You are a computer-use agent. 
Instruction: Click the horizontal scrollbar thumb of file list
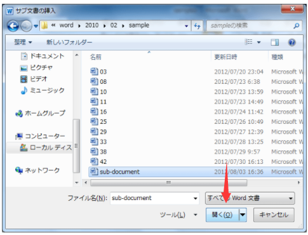(x=168, y=182)
